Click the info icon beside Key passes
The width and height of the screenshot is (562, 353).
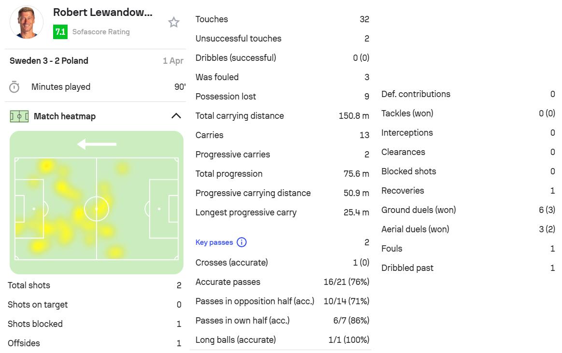[242, 242]
